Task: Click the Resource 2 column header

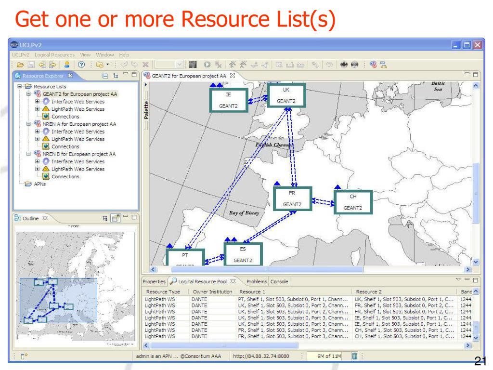Action: pyautogui.click(x=404, y=291)
